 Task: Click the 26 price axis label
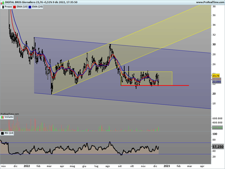click(x=214, y=64)
